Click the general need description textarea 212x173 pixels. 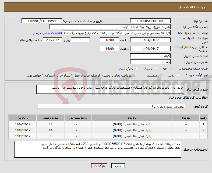point(110,89)
